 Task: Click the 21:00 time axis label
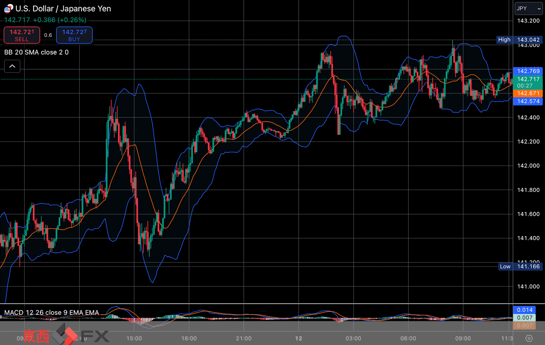pos(244,339)
